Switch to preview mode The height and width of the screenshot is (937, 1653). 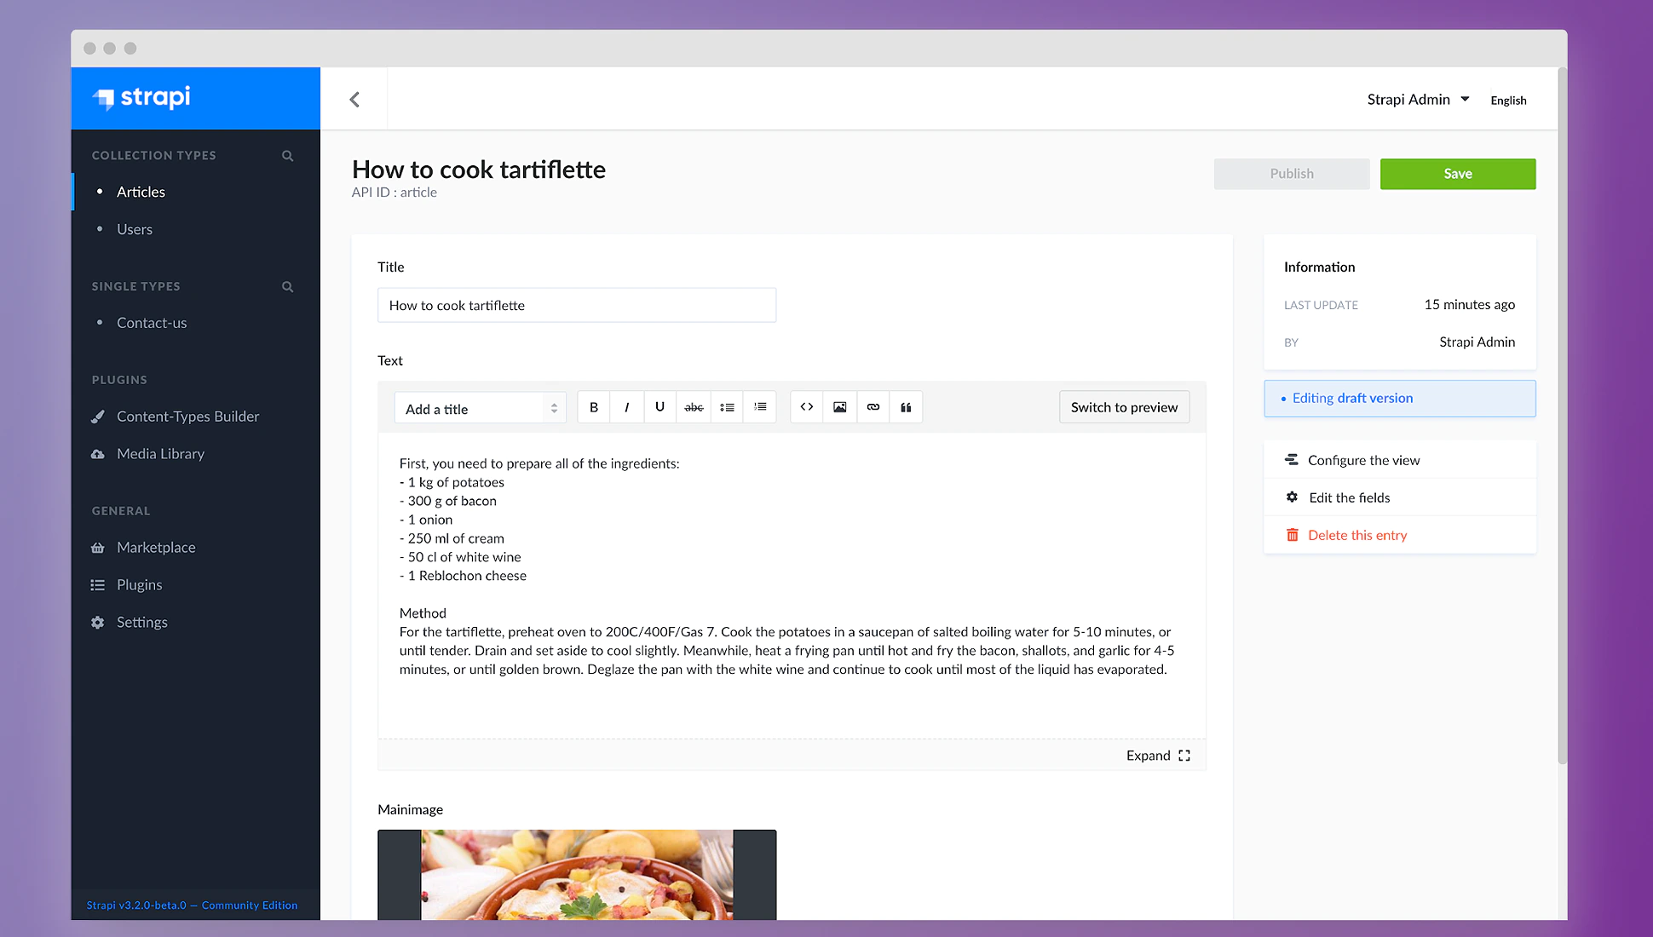tap(1123, 406)
